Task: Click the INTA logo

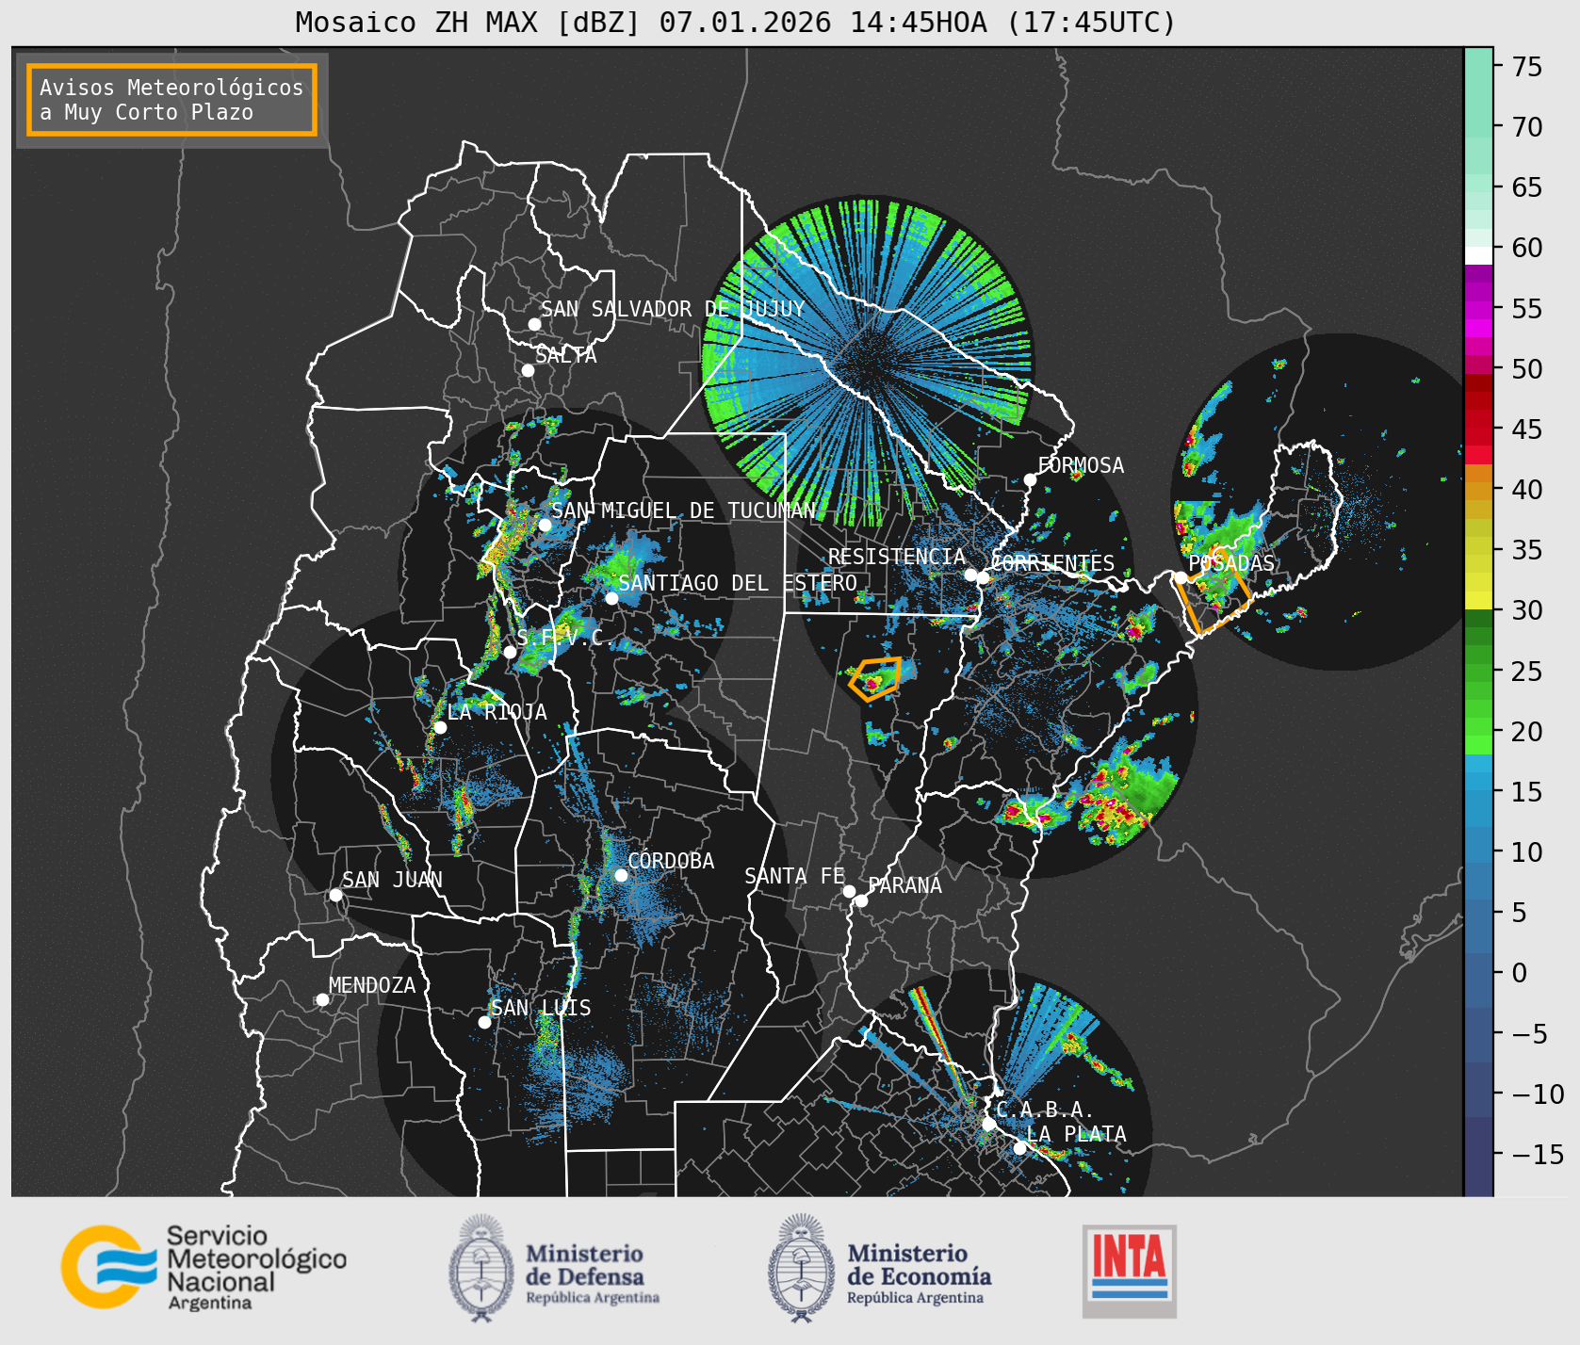Action: pos(1130,1271)
